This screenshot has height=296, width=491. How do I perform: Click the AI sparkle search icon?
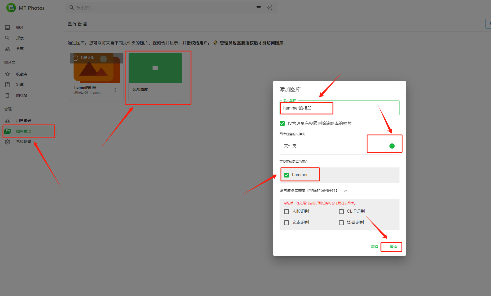click(270, 8)
